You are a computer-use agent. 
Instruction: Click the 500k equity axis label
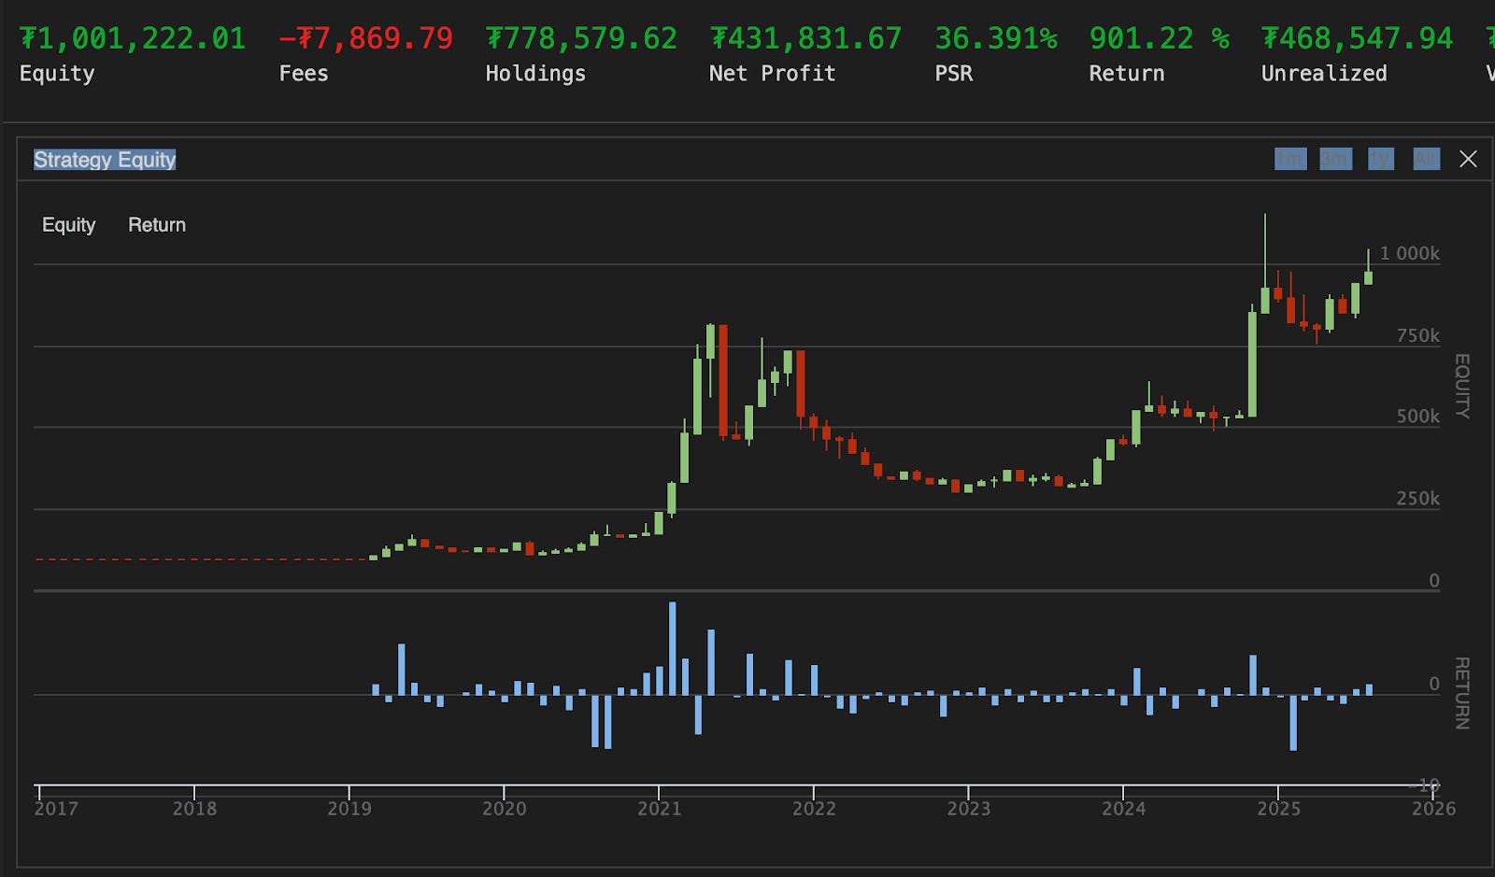tap(1418, 417)
